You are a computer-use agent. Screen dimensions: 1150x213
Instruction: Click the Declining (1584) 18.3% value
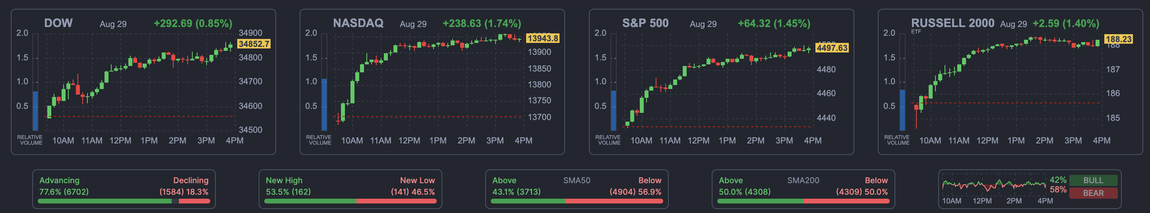(184, 192)
